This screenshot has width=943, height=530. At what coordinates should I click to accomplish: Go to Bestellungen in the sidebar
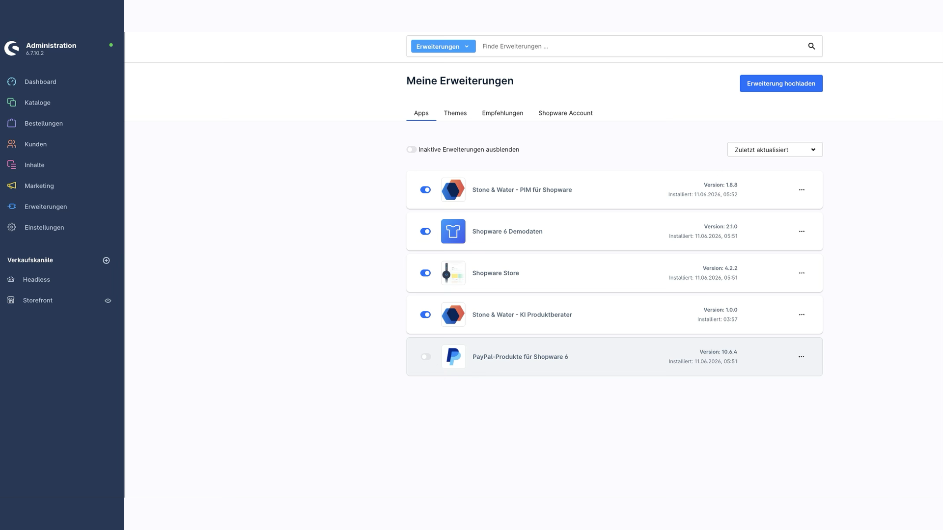point(44,123)
